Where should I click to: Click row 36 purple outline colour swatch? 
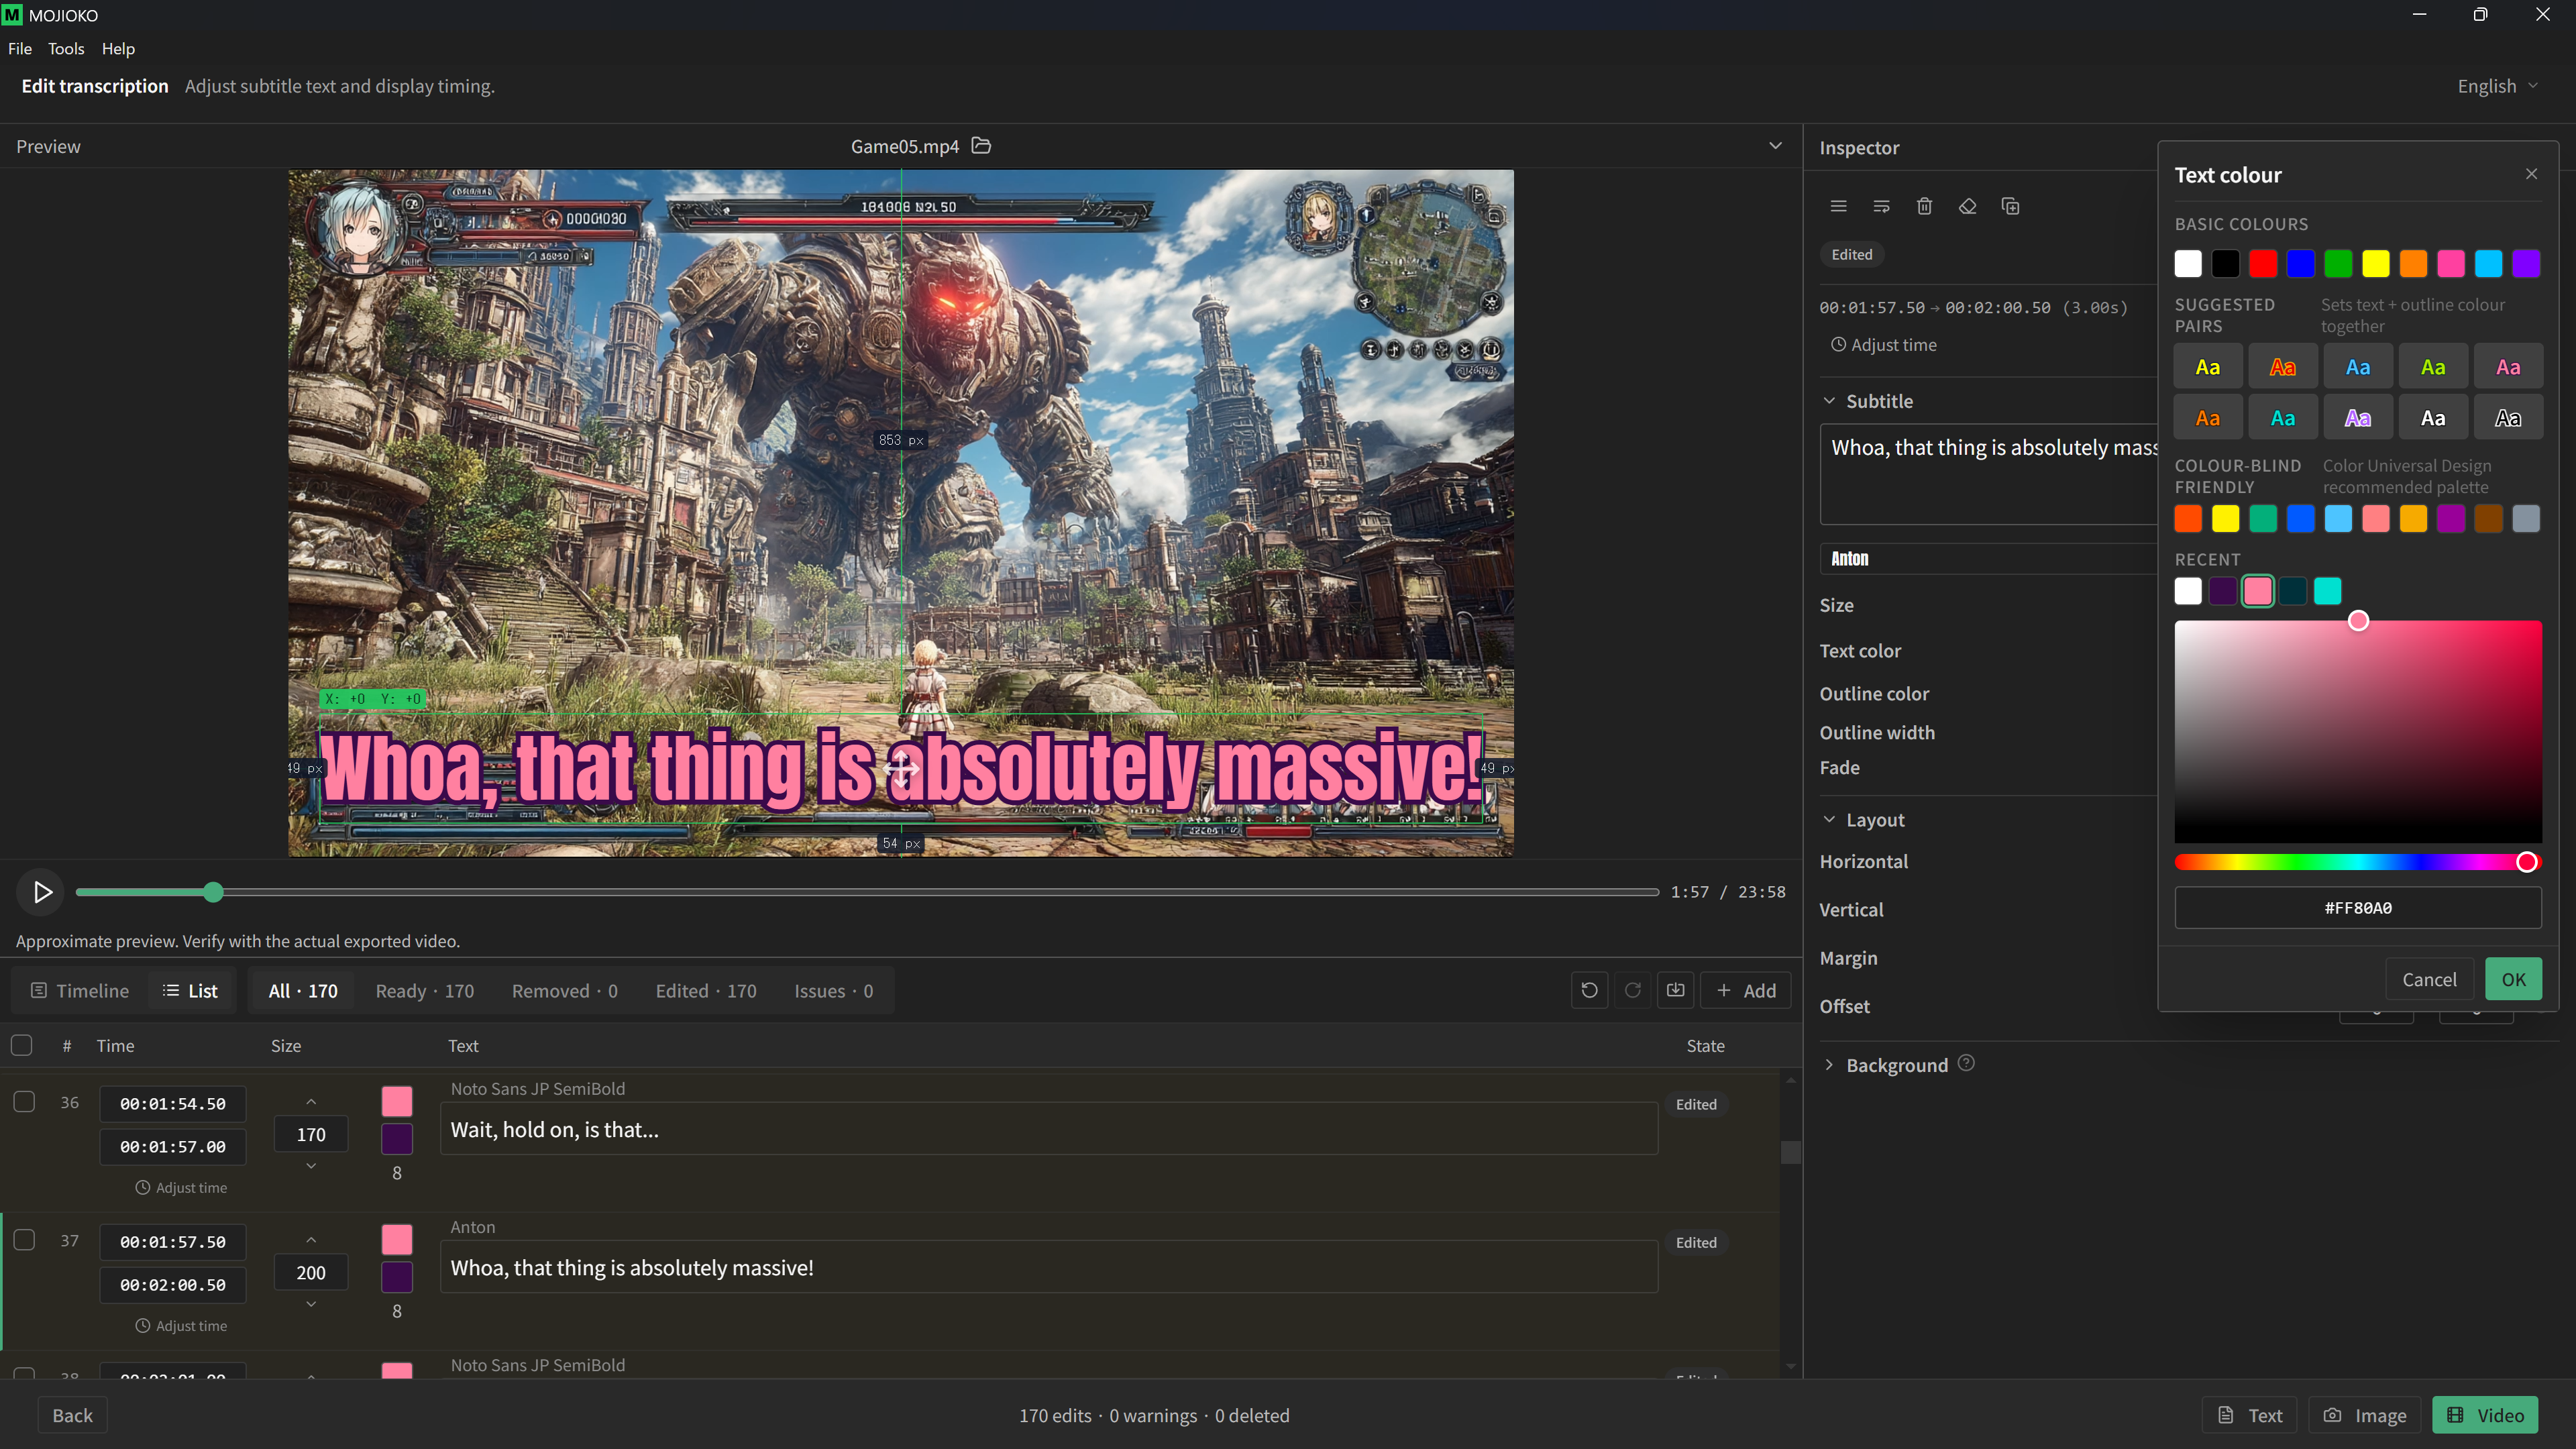click(397, 1138)
